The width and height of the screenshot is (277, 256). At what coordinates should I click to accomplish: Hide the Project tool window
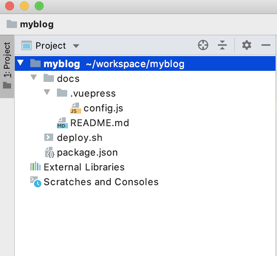pyautogui.click(x=266, y=45)
